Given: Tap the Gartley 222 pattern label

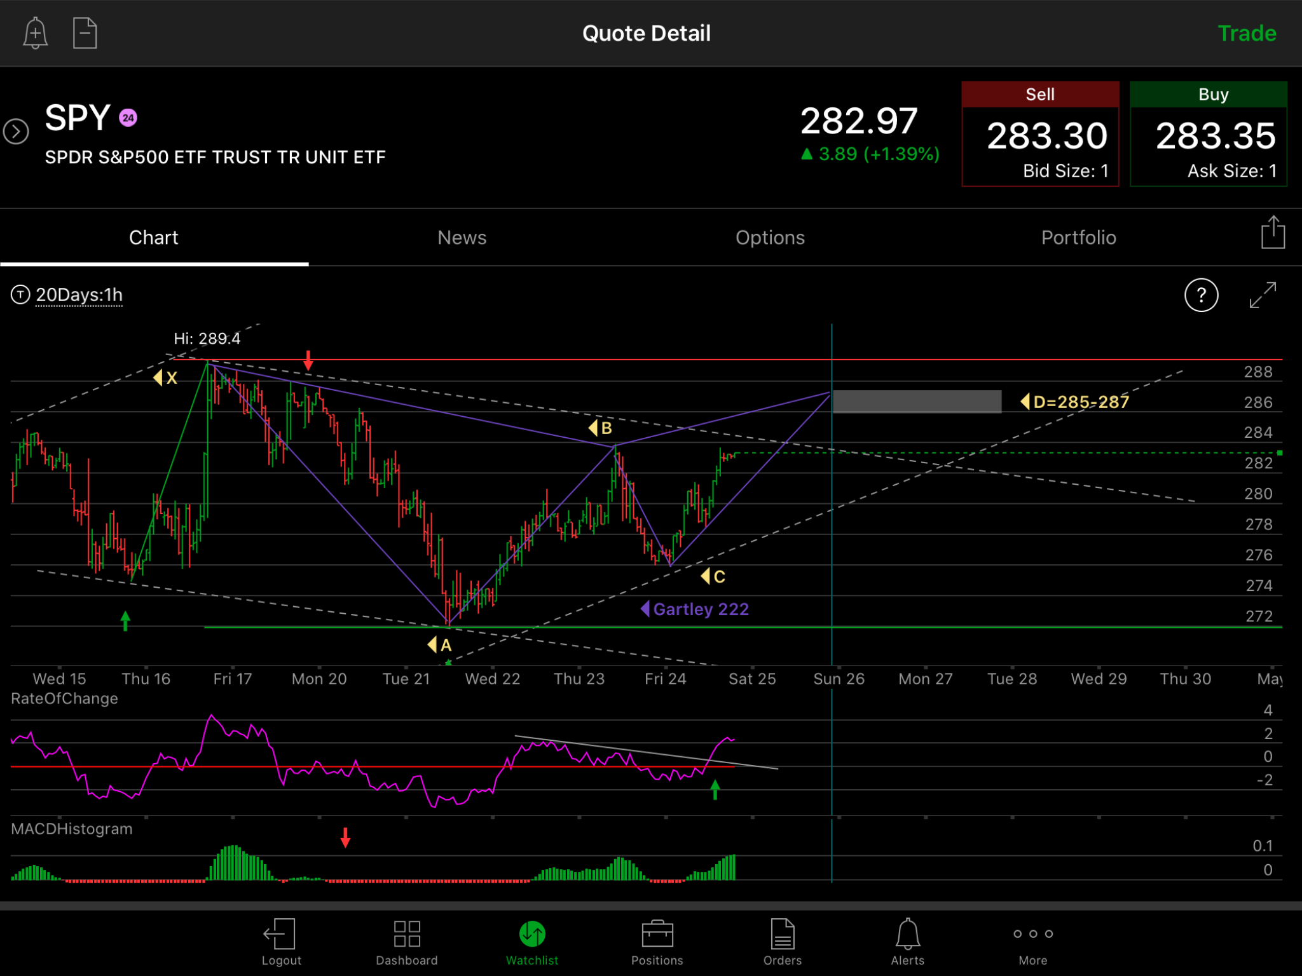Looking at the screenshot, I should pyautogui.click(x=695, y=609).
